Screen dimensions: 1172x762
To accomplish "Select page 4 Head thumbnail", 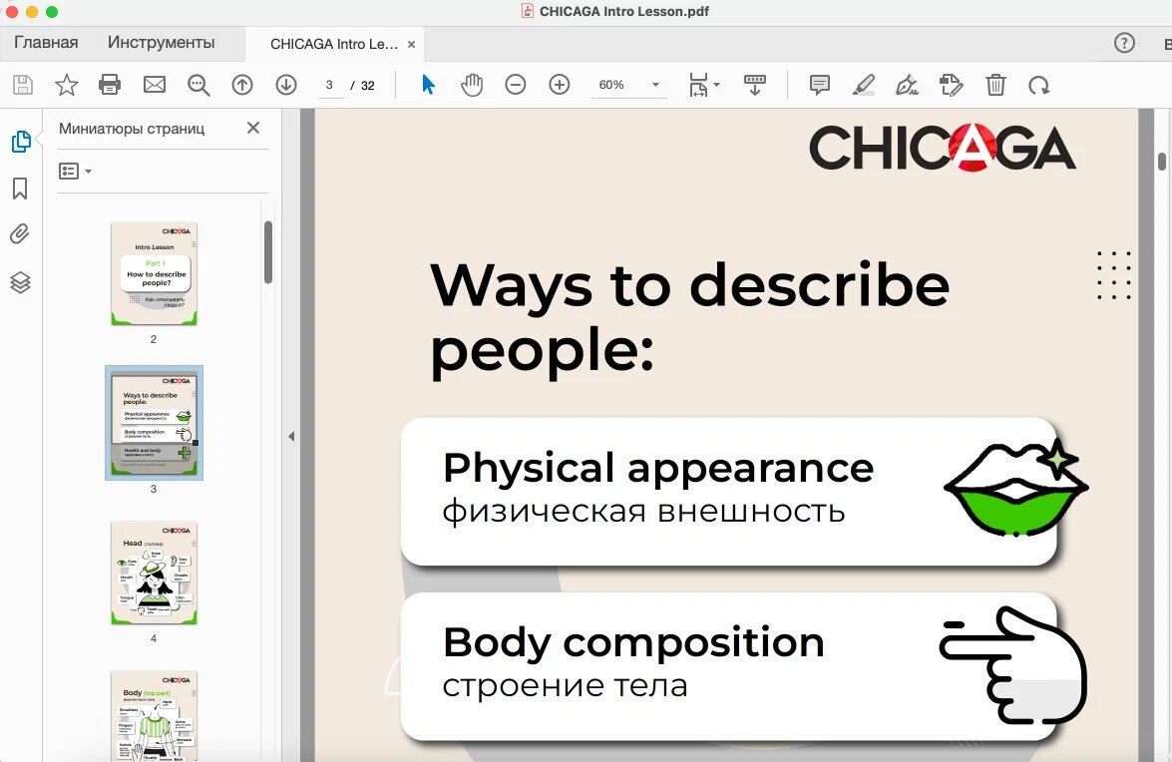I will pos(154,572).
